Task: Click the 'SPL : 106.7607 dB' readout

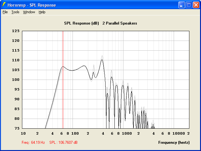Action: point(63,143)
